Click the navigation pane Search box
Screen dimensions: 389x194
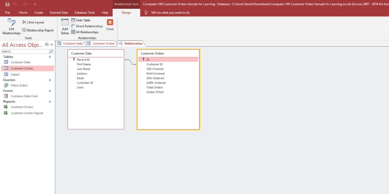coord(25,51)
